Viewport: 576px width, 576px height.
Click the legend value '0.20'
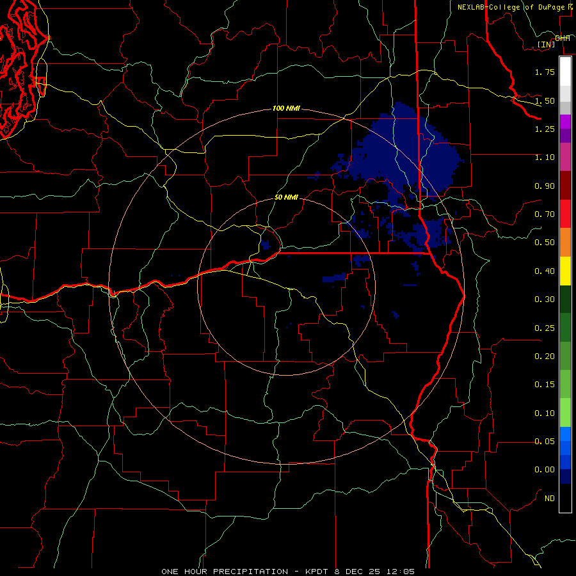click(545, 356)
